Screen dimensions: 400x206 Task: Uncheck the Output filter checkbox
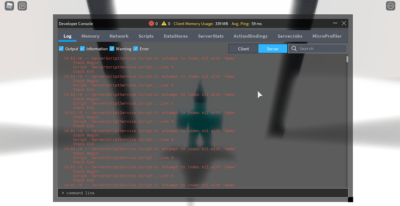pos(61,49)
